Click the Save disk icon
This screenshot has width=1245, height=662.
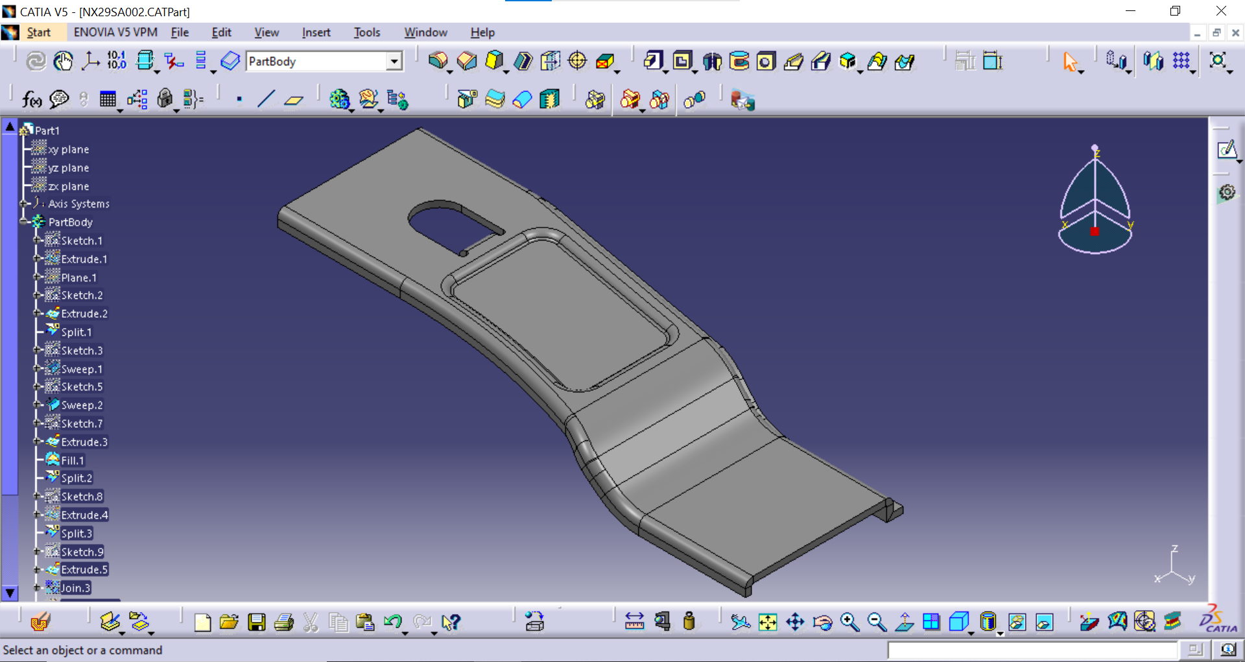coord(257,622)
